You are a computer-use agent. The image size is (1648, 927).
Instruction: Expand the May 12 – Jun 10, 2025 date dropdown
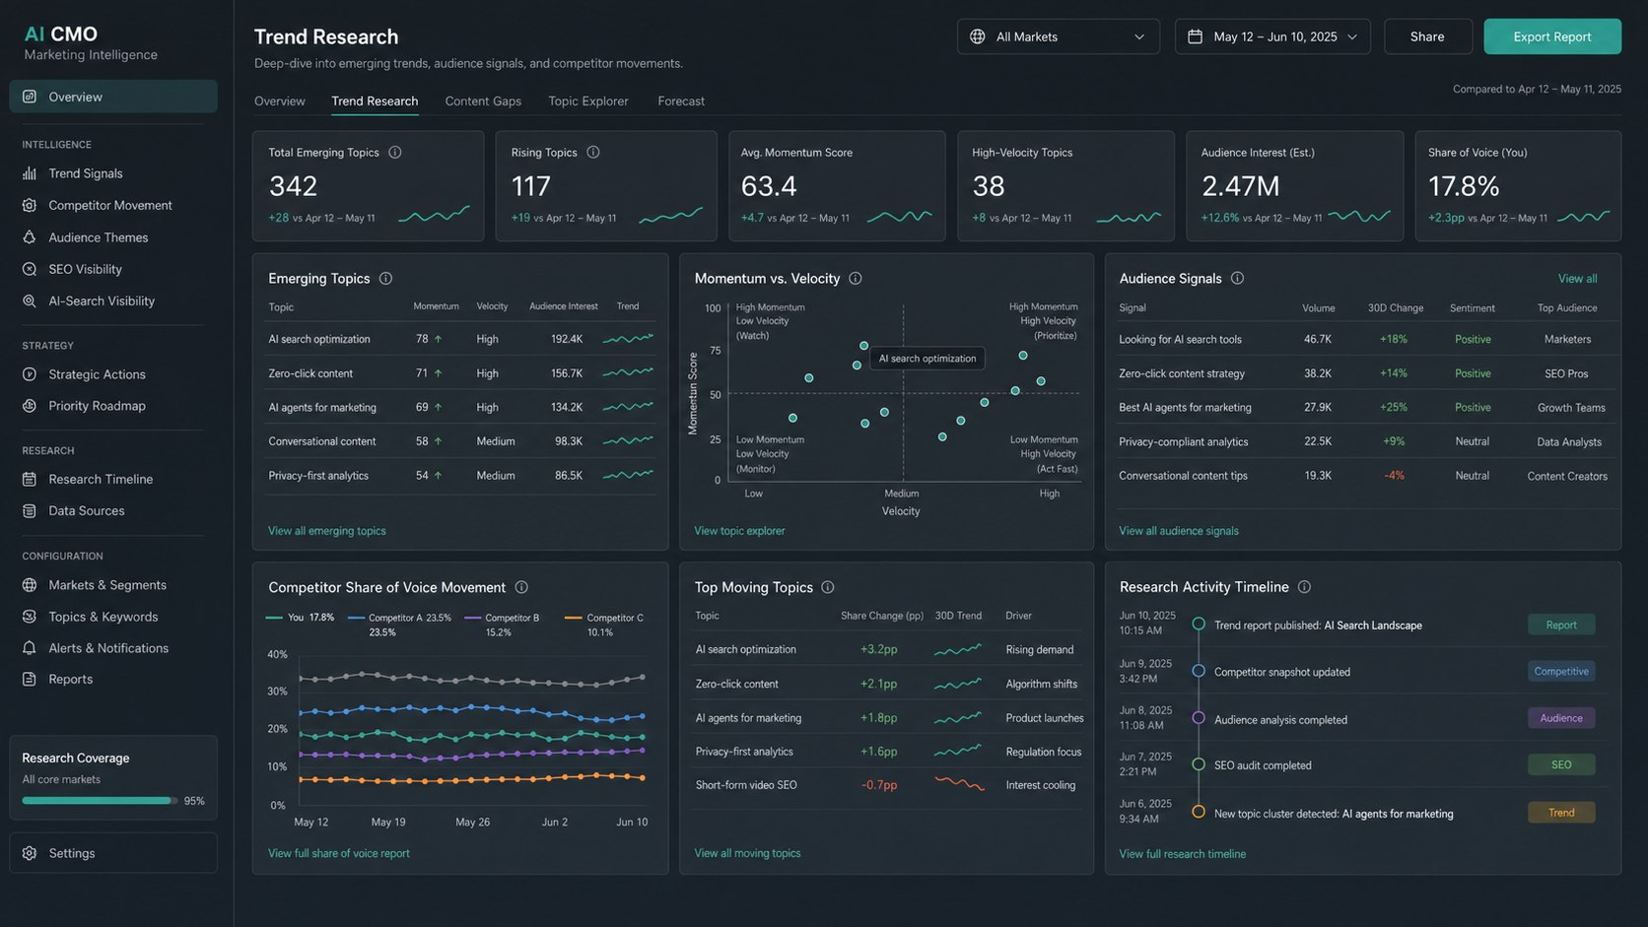coord(1272,36)
